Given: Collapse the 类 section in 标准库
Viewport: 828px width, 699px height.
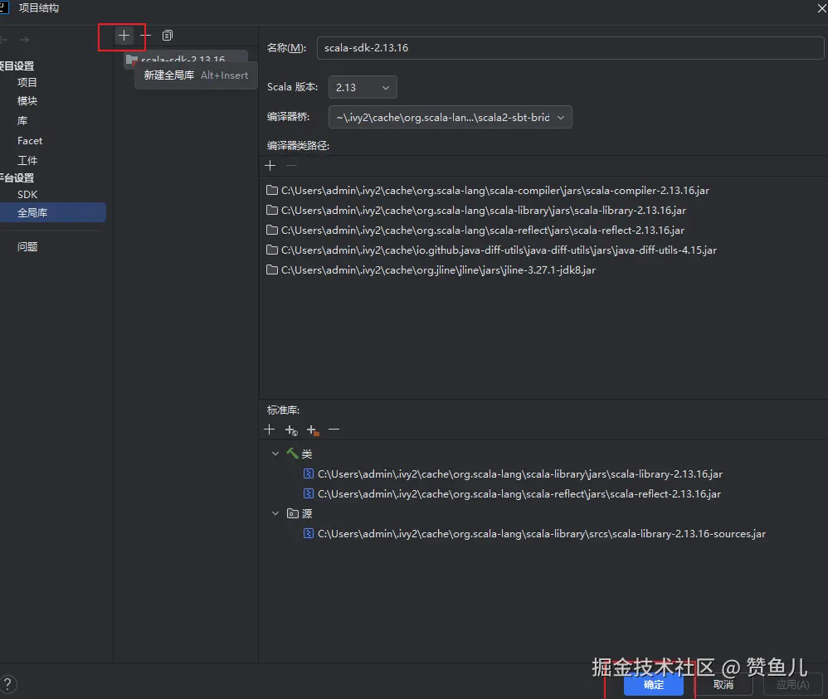Looking at the screenshot, I should click(x=275, y=454).
